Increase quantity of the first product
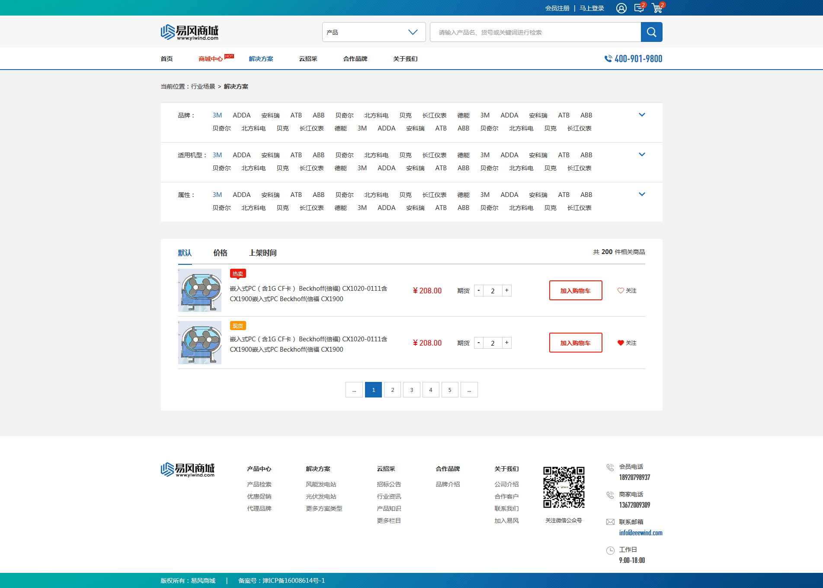 (507, 290)
